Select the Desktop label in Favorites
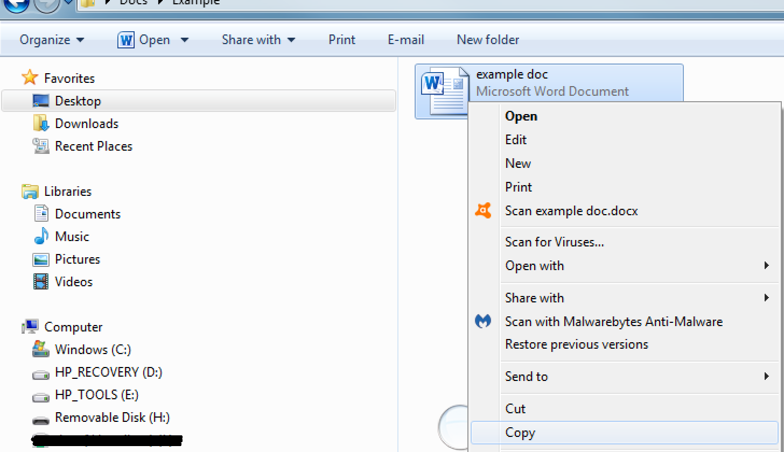 point(78,101)
